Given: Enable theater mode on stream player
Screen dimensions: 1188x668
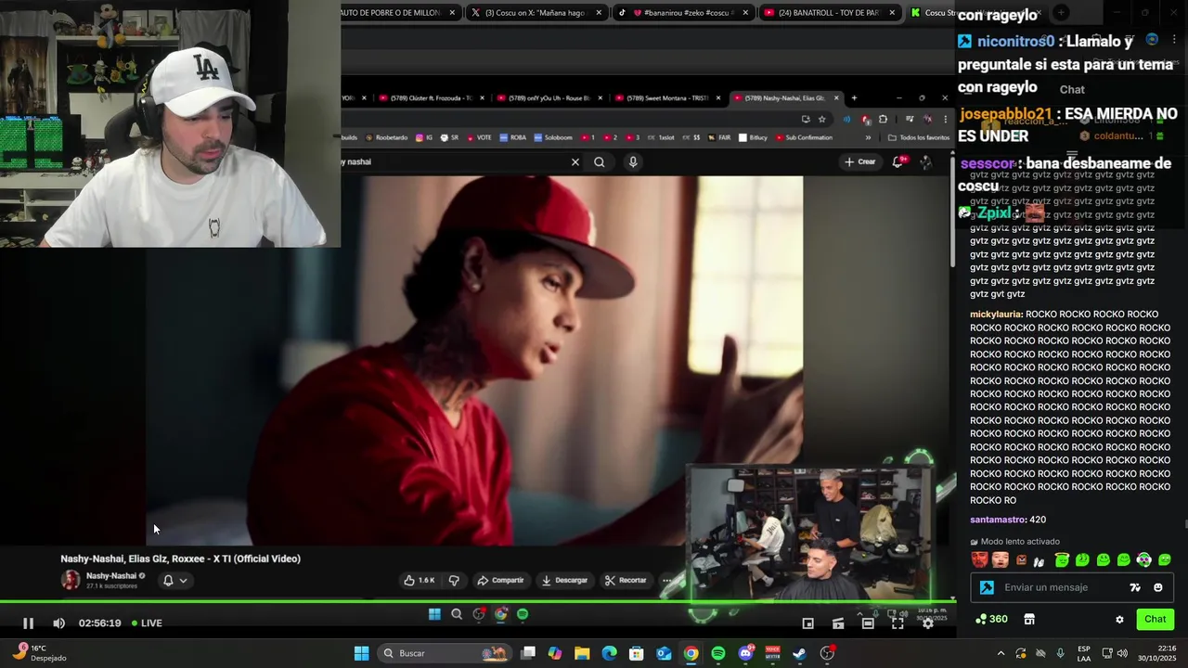Looking at the screenshot, I should click(x=868, y=623).
